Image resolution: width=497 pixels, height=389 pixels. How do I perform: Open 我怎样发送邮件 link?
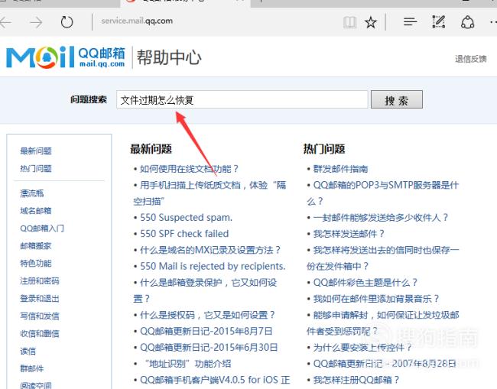pyautogui.click(x=349, y=234)
